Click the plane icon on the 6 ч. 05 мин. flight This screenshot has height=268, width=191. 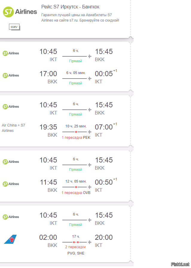(90, 79)
